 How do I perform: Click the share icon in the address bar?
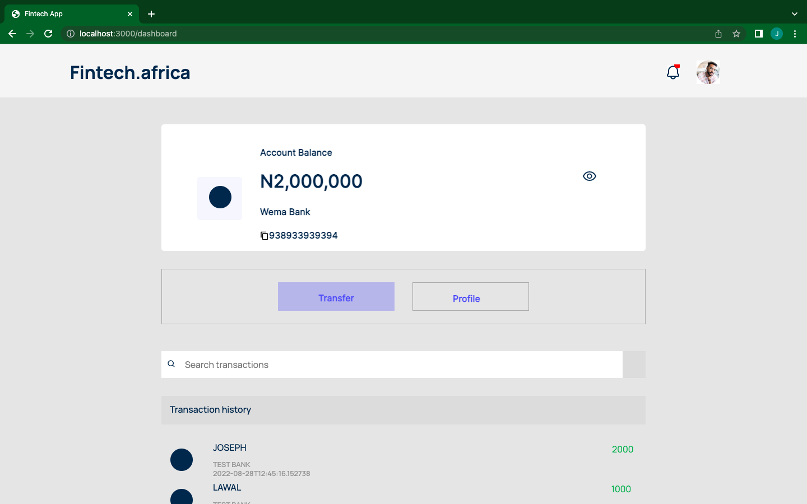point(718,34)
